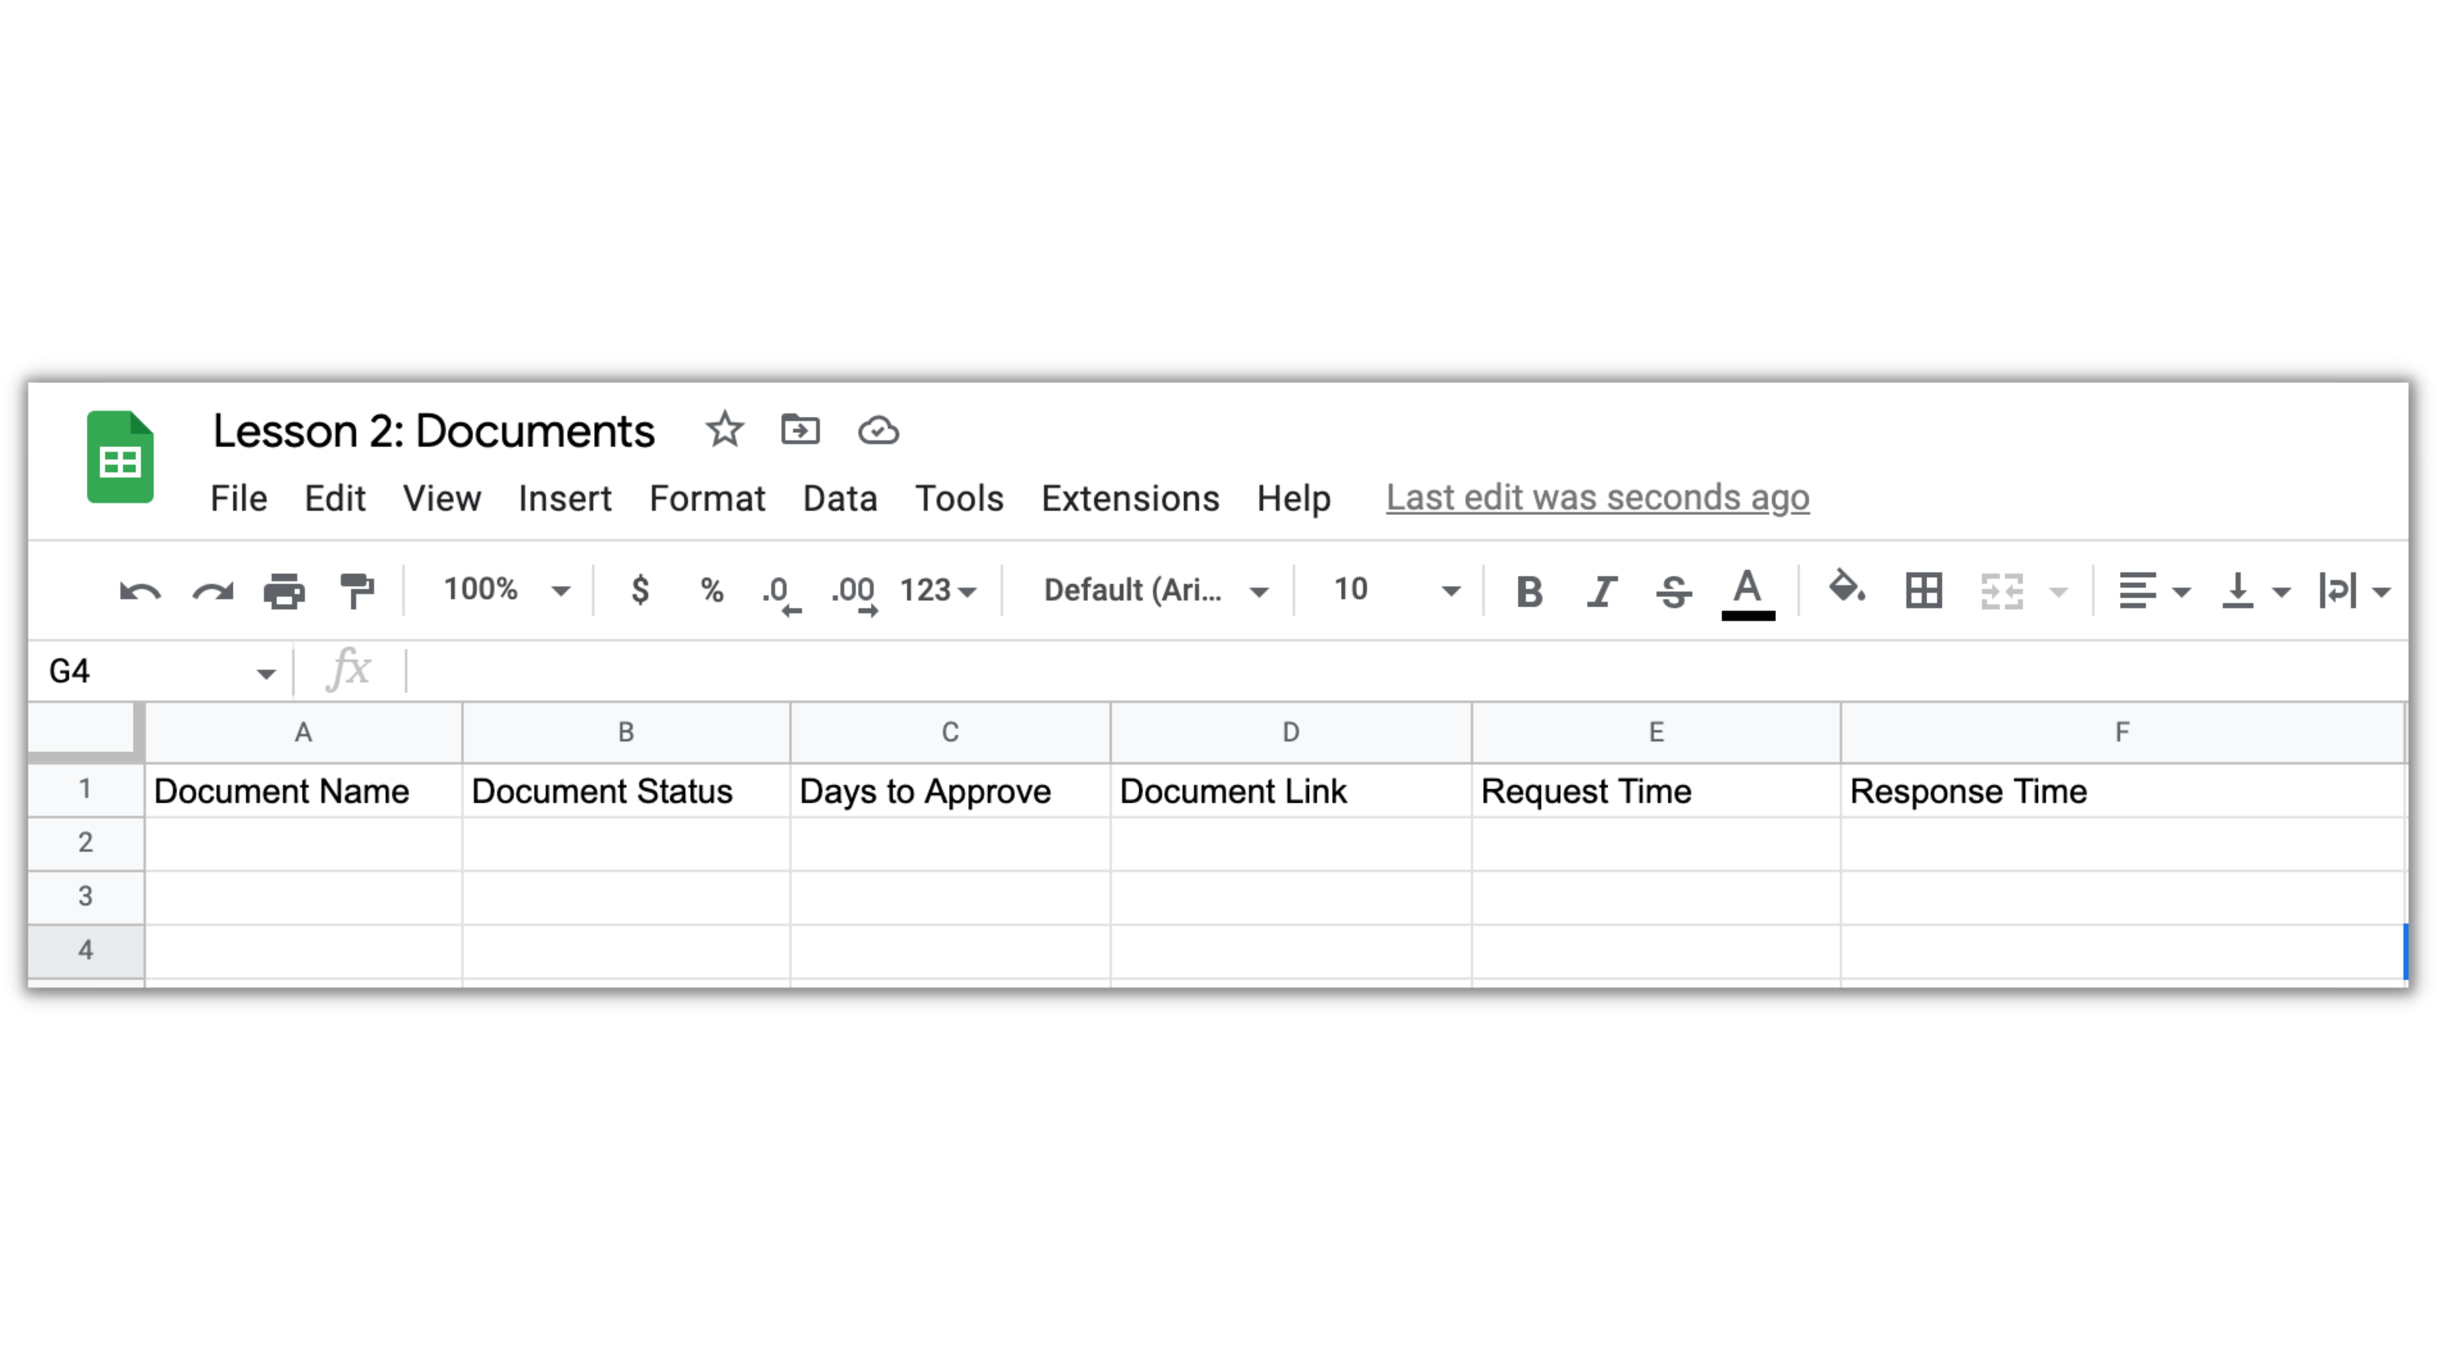Open the 100% zoom dropdown
2438x1371 pixels.
(x=506, y=590)
